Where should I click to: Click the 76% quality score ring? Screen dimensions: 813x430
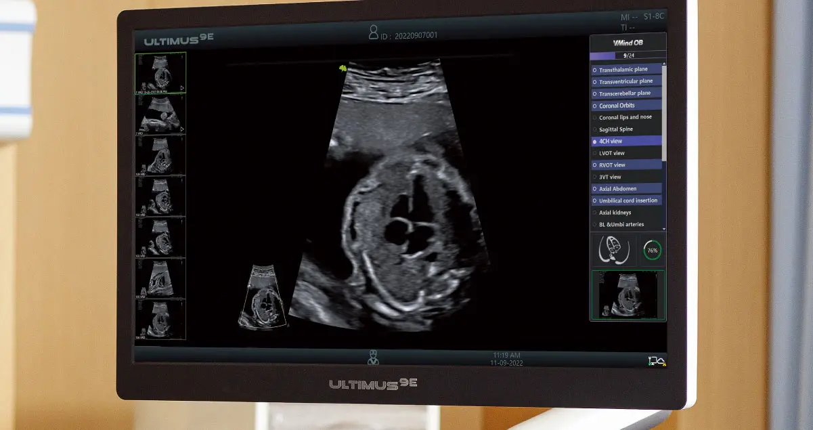652,250
